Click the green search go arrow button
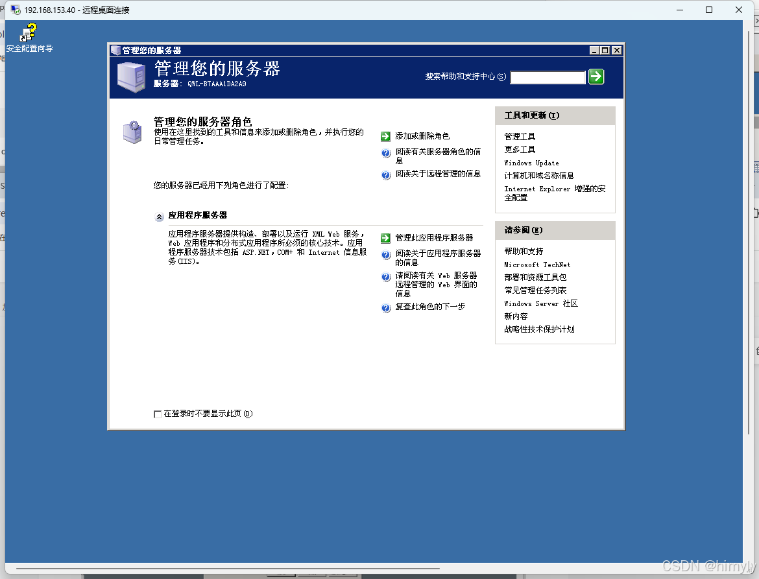 [596, 77]
